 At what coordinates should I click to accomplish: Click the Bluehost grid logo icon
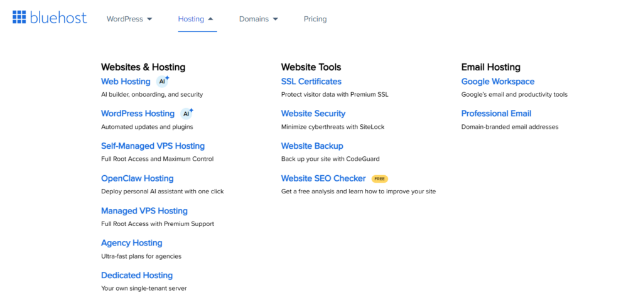pyautogui.click(x=19, y=17)
